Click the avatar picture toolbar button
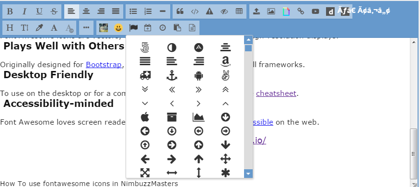 (104, 28)
